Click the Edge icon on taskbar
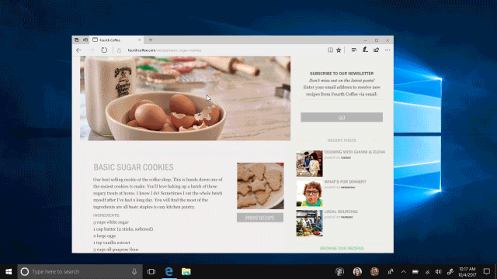This screenshot has width=497, height=279. 169,271
